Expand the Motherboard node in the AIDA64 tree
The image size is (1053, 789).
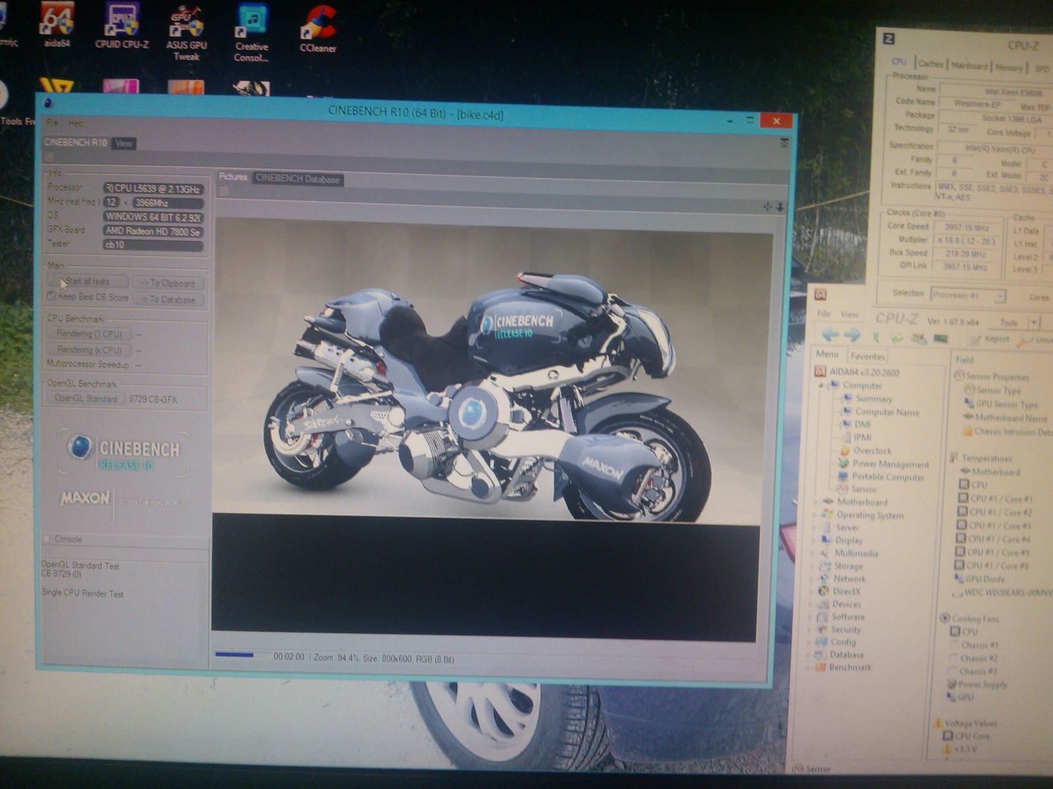tap(816, 502)
